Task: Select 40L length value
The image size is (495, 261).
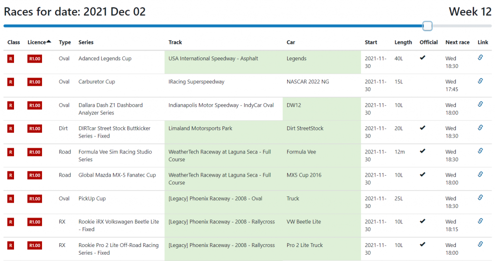Action: coord(399,59)
